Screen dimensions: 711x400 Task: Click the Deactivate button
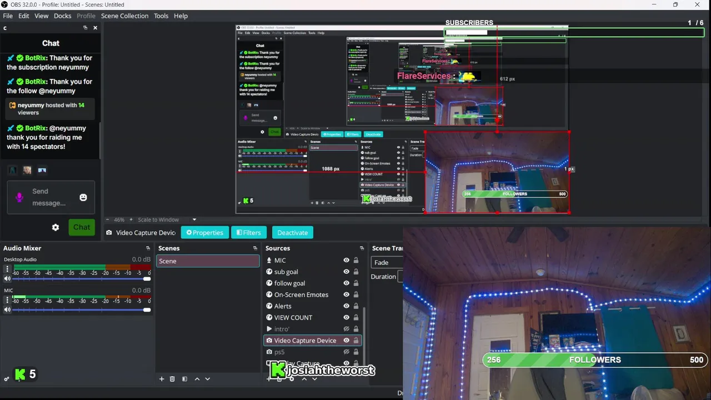(x=293, y=233)
